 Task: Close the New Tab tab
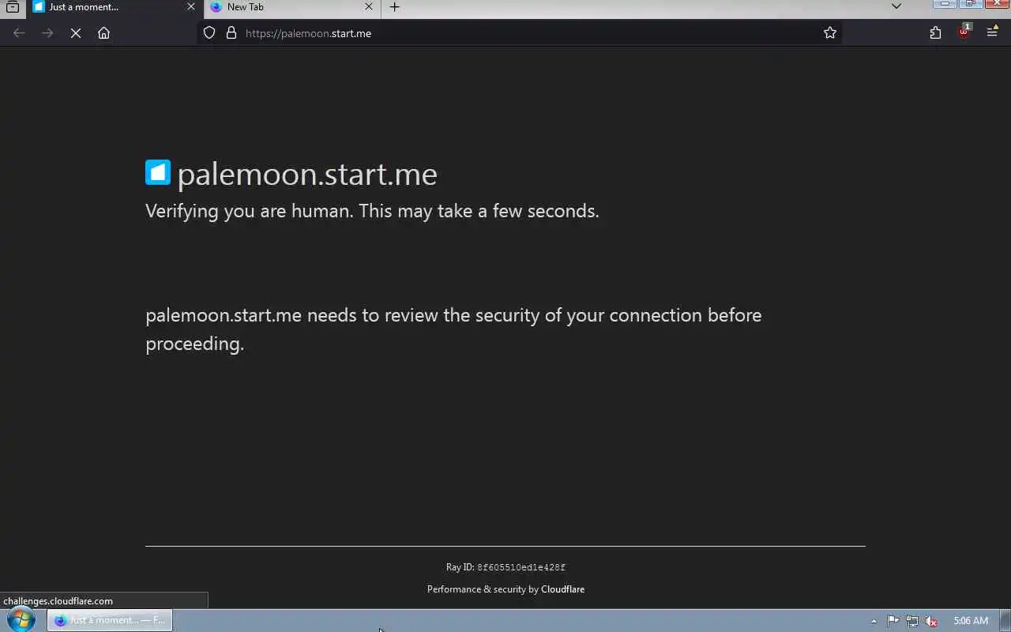368,7
